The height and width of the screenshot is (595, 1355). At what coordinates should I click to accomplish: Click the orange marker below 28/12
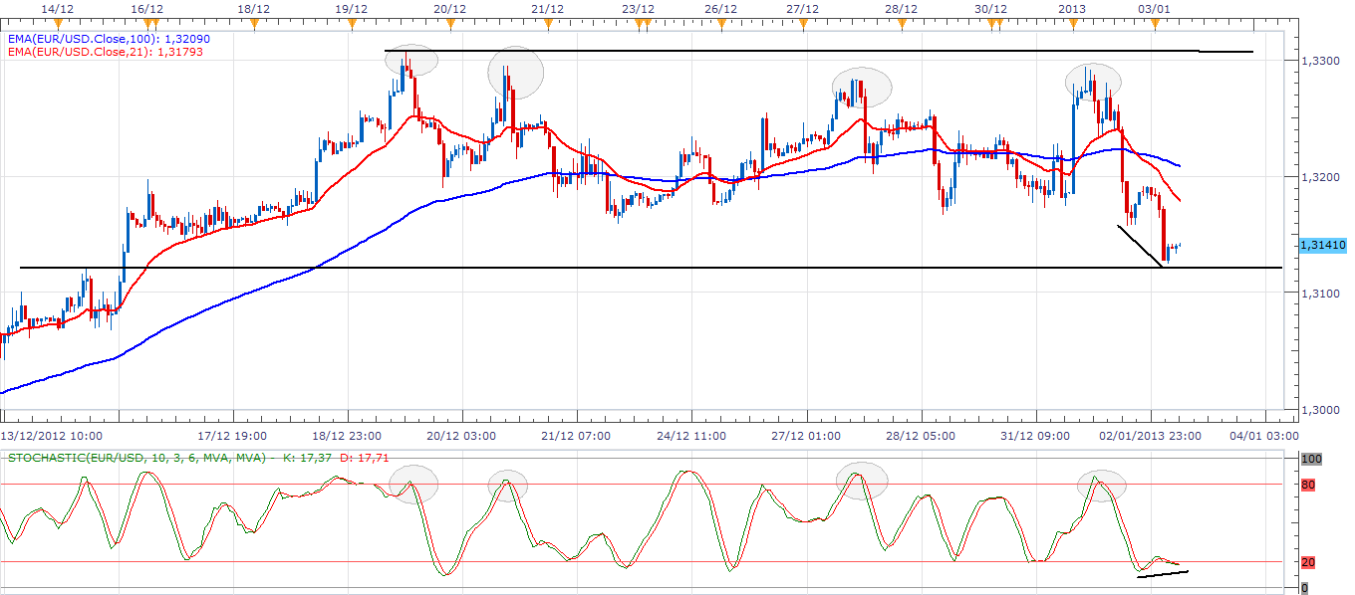point(901,22)
